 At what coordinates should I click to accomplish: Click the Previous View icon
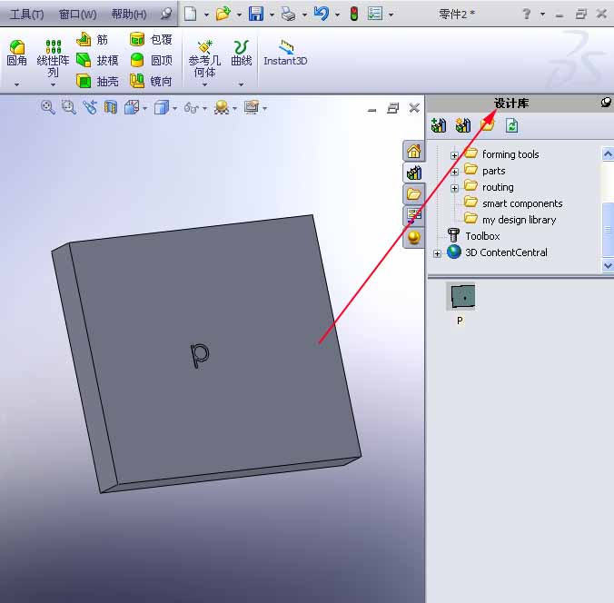click(x=90, y=107)
